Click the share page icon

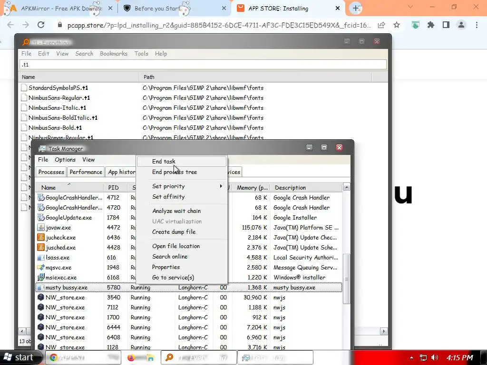pyautogui.click(x=382, y=25)
